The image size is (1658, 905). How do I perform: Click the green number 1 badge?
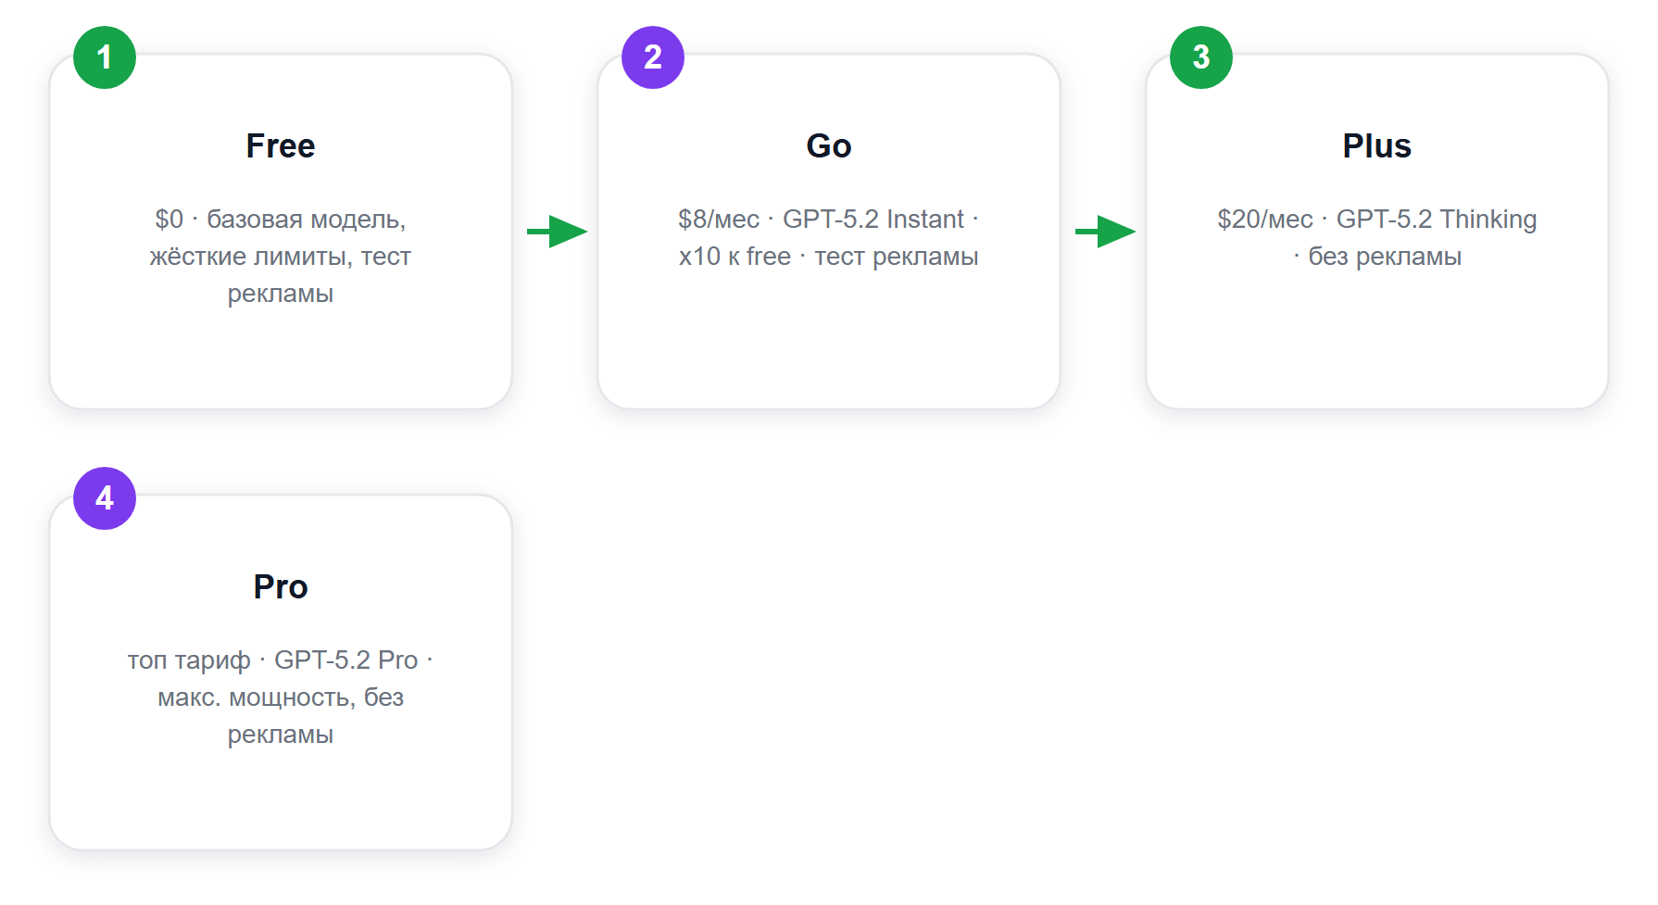105,57
